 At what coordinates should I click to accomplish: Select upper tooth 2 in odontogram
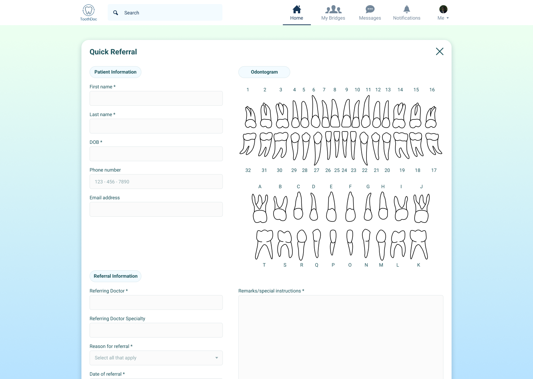tap(266, 116)
